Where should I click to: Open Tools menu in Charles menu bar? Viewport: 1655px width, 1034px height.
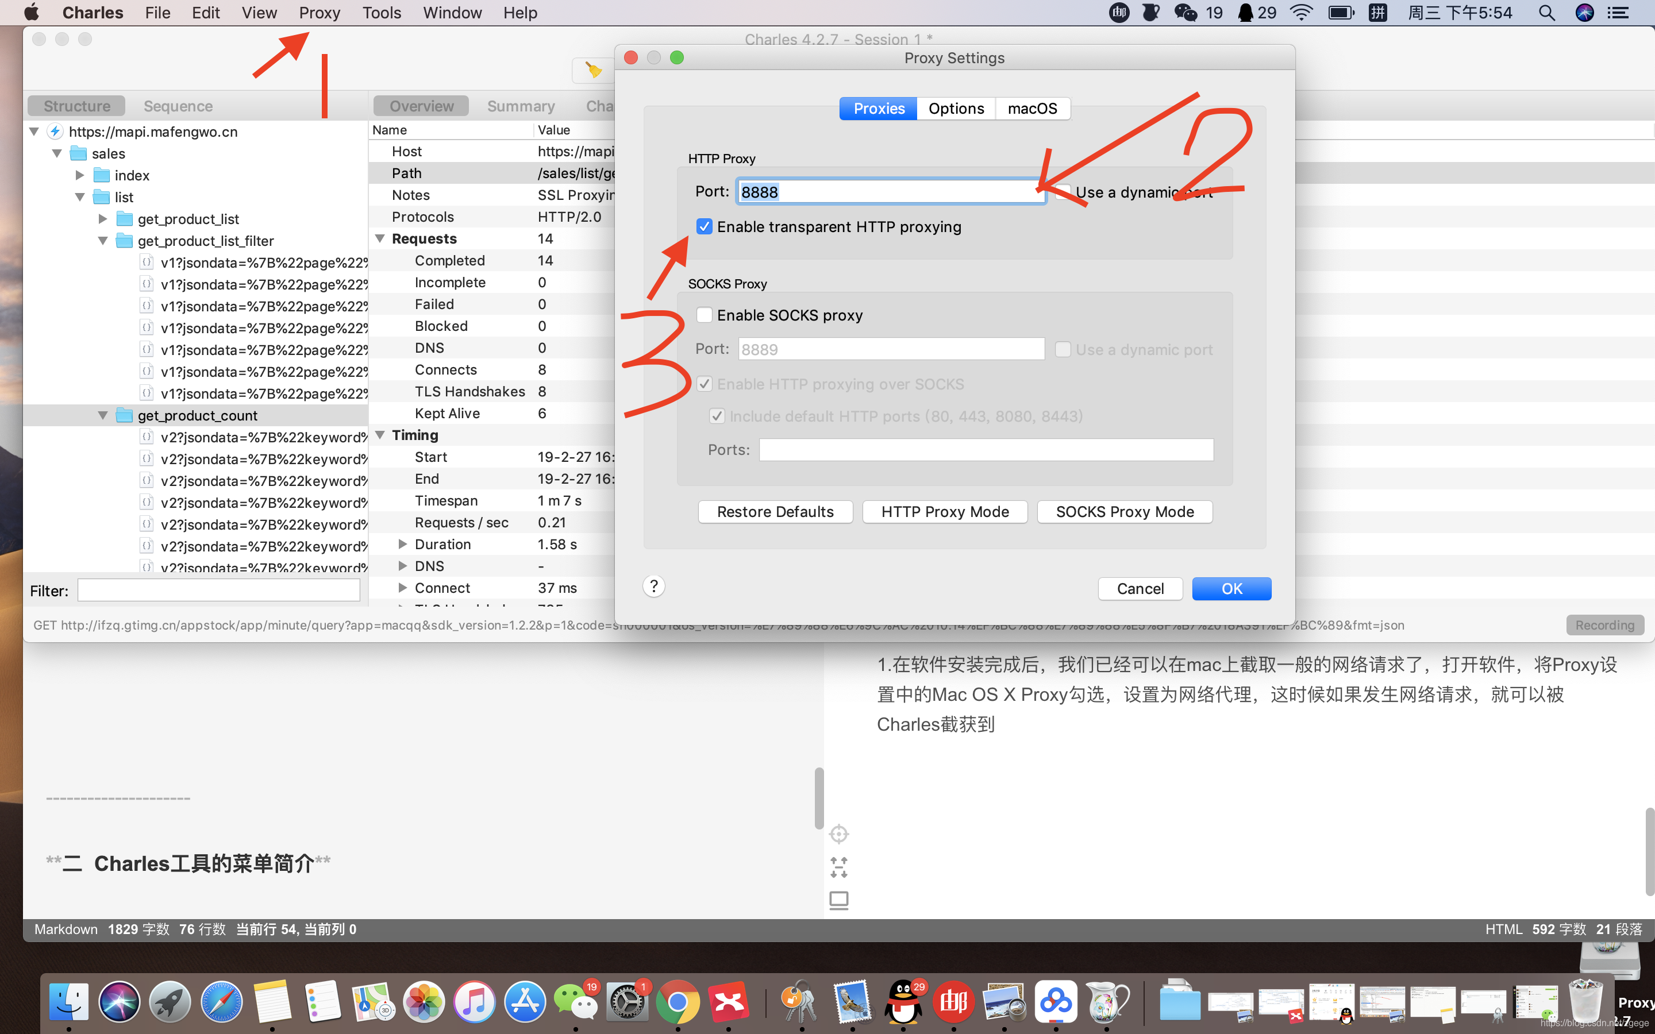(x=380, y=13)
